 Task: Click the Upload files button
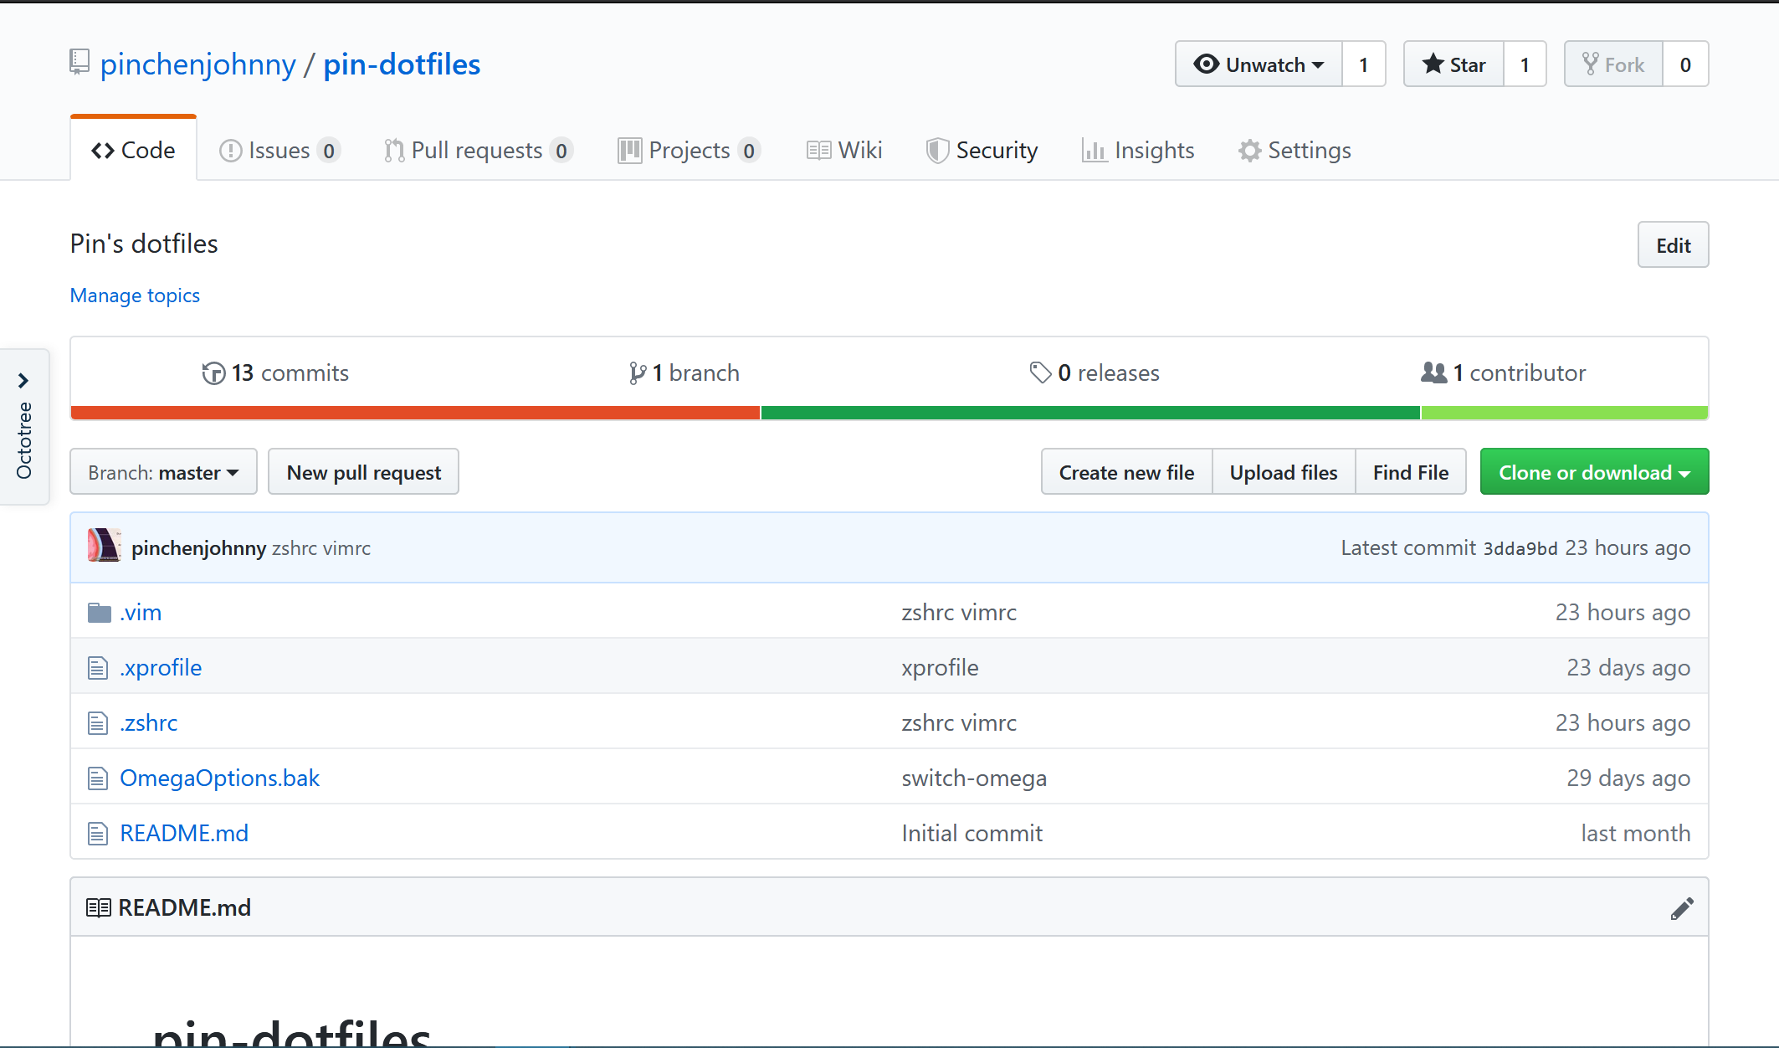1284,472
